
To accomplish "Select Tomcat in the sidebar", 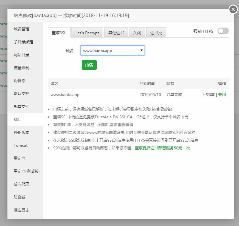I will click(25, 145).
